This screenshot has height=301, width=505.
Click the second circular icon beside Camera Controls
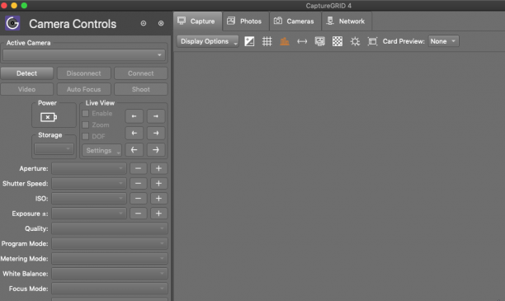pyautogui.click(x=161, y=23)
